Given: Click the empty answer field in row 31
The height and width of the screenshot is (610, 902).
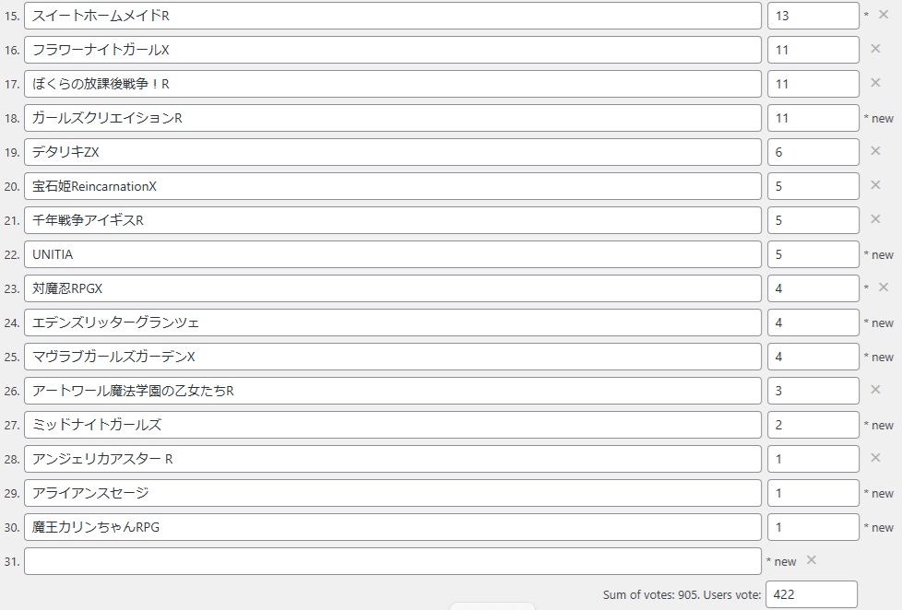Looking at the screenshot, I should (x=392, y=561).
